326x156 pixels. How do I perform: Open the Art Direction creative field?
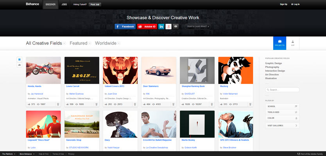(x=272, y=74)
